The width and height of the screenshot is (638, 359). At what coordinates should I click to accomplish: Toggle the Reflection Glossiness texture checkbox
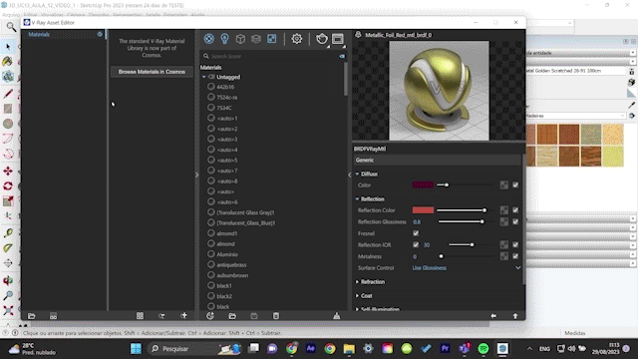click(x=515, y=221)
